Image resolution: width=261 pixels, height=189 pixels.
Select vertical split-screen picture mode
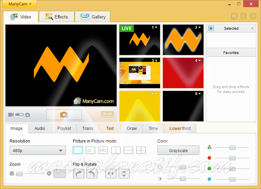[x=116, y=150]
